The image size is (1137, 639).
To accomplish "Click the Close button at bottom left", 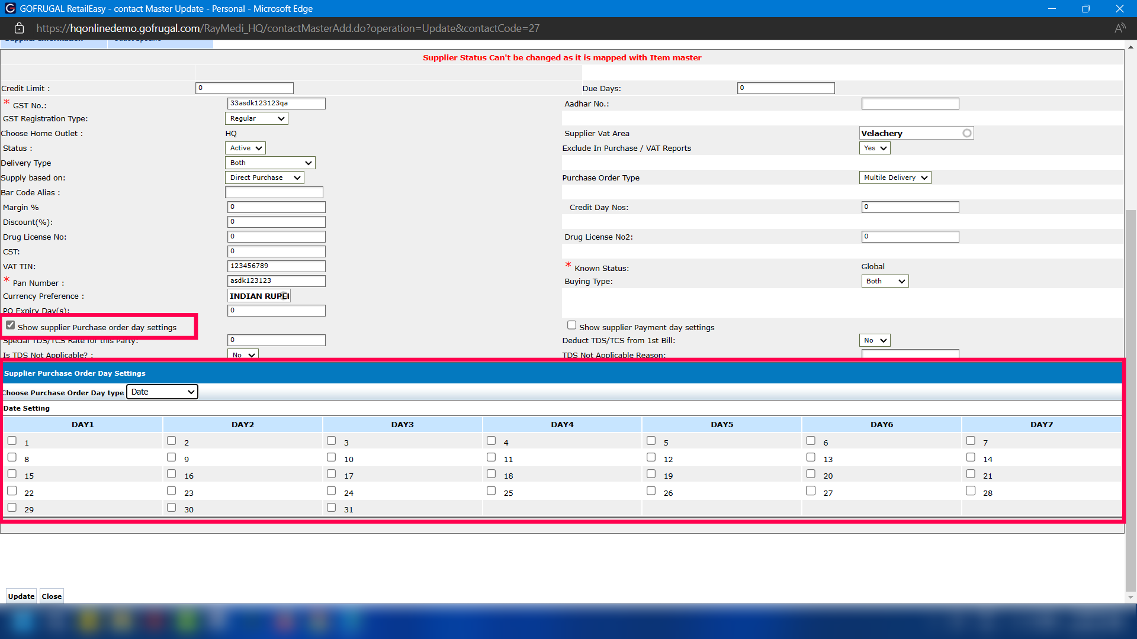I will click(x=52, y=596).
